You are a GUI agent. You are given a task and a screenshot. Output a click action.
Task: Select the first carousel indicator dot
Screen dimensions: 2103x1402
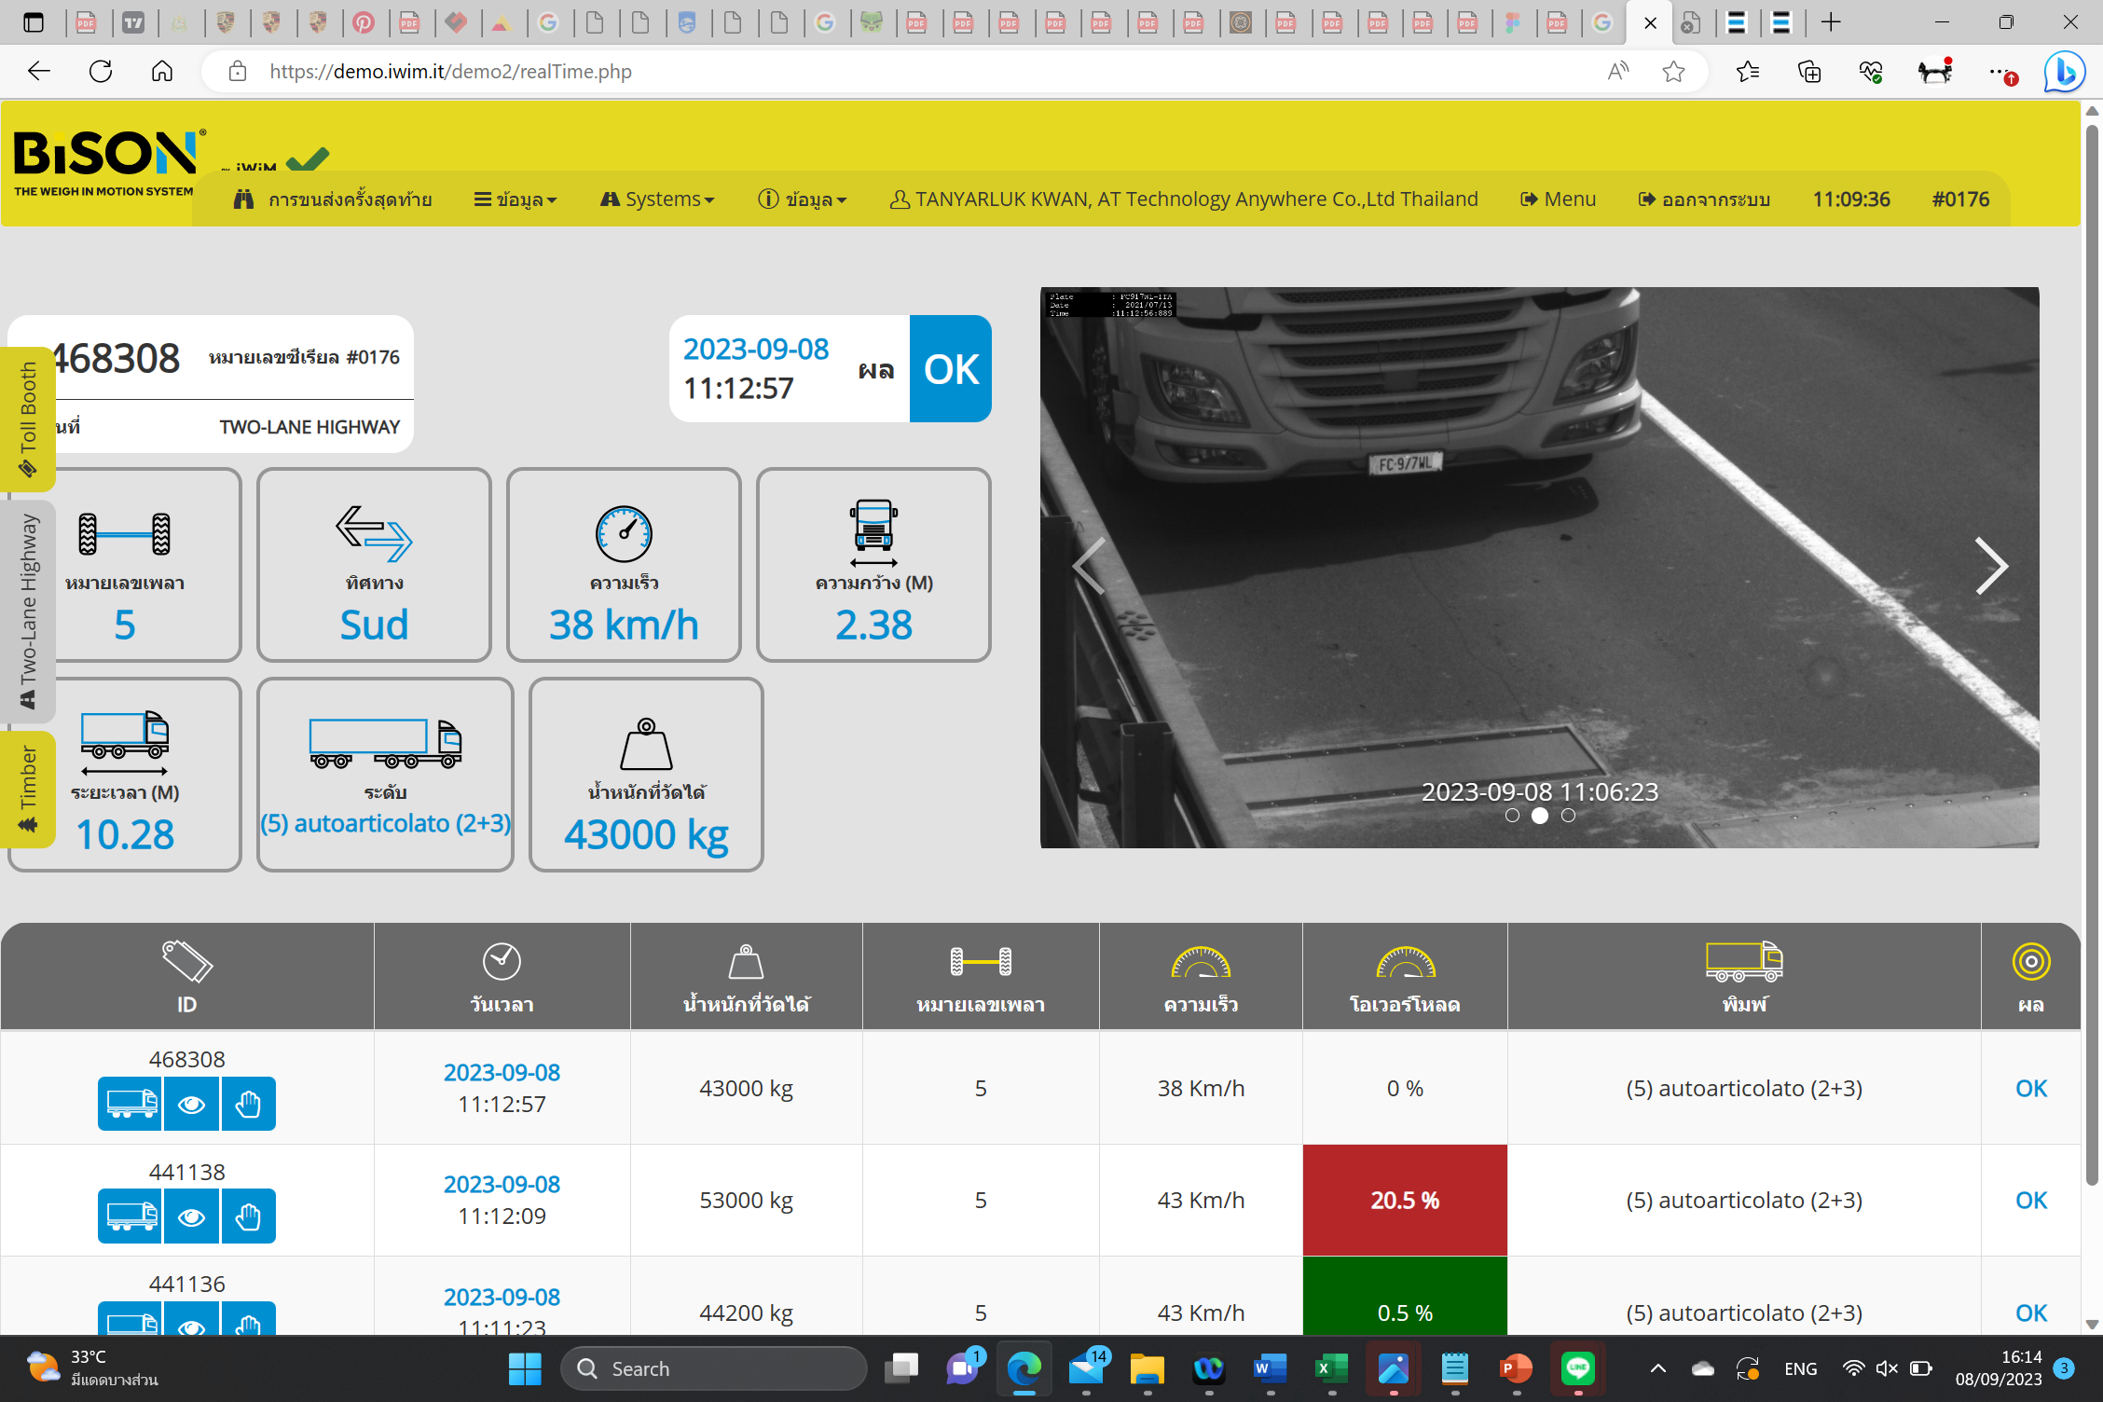click(1512, 816)
